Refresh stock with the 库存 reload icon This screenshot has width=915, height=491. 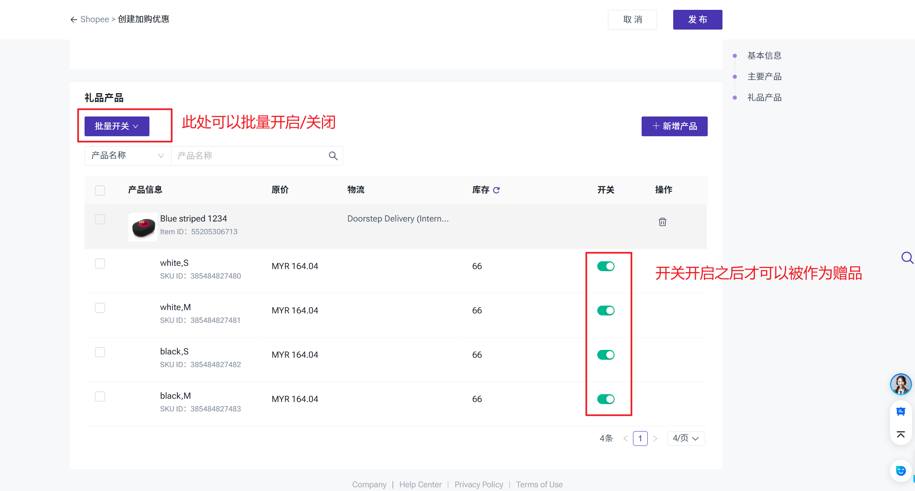496,190
